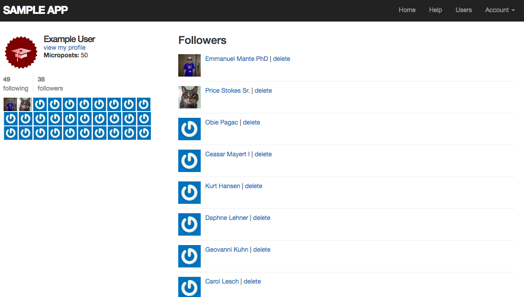Click Emmanuel Mante PhD's photo avatar
This screenshot has height=297, width=524.
pyautogui.click(x=189, y=65)
